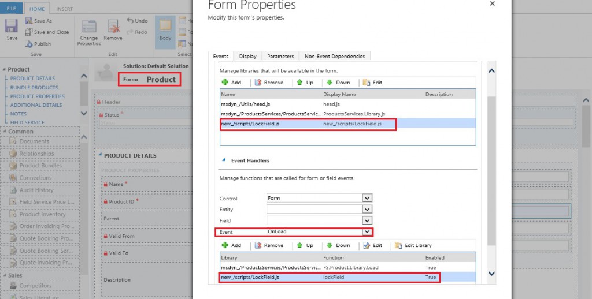Open the Parameters tab
The image size is (592, 299).
[280, 56]
